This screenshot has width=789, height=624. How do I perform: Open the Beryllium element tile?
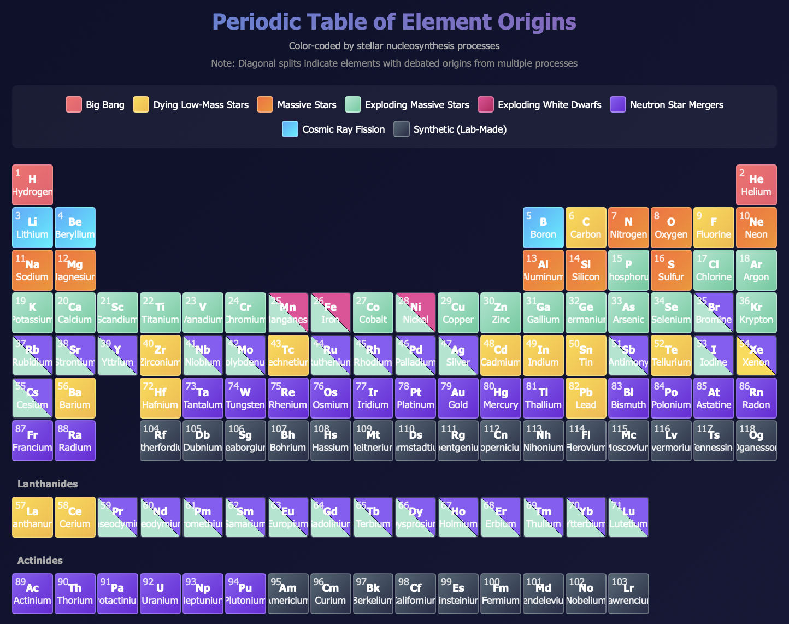pyautogui.click(x=75, y=228)
